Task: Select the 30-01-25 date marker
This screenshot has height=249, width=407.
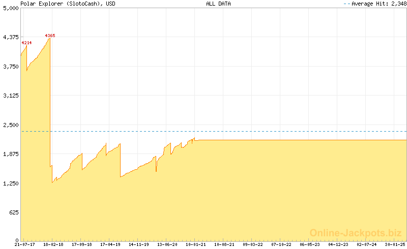Action: [x=395, y=244]
